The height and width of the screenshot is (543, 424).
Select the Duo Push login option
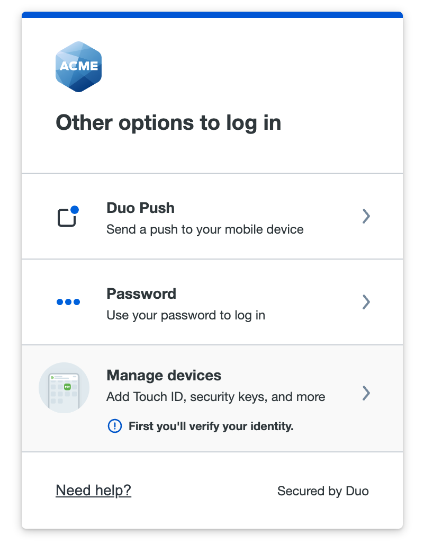(212, 216)
